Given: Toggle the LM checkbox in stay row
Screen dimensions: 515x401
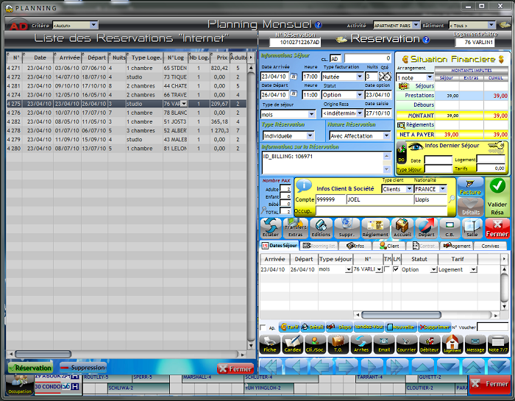Looking at the screenshot, I should point(397,269).
